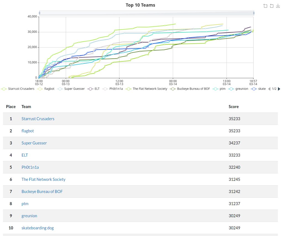Click place number 10 cell
This screenshot has width=282, height=236.
11,228
